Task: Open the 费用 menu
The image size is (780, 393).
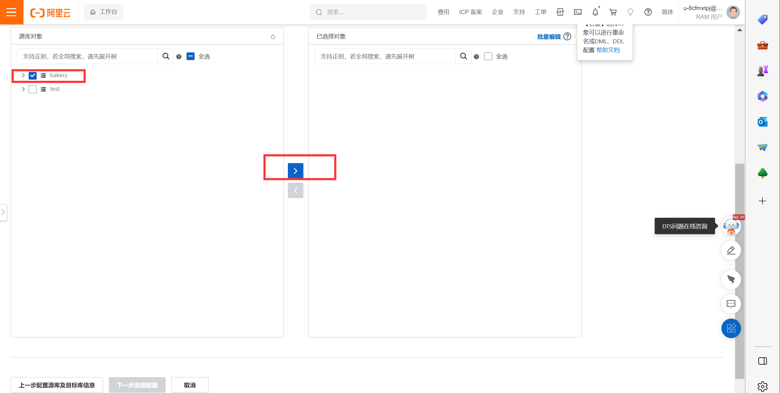Action: (443, 12)
